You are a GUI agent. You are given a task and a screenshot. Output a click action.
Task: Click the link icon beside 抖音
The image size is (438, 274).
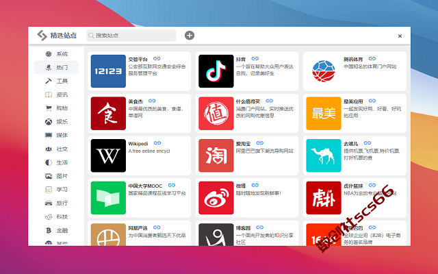(x=255, y=59)
